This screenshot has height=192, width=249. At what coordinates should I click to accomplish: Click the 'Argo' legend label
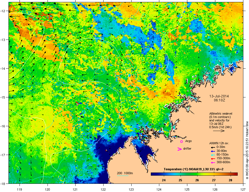pyautogui.click(x=188, y=141)
